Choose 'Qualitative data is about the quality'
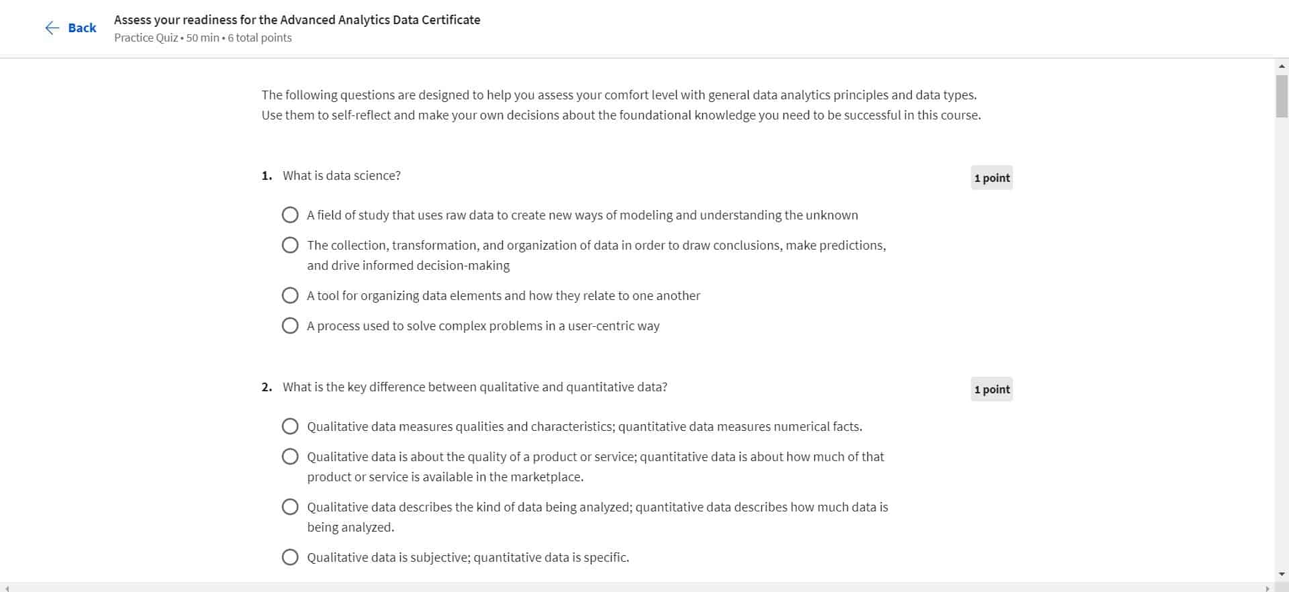The width and height of the screenshot is (1289, 592). [x=290, y=456]
